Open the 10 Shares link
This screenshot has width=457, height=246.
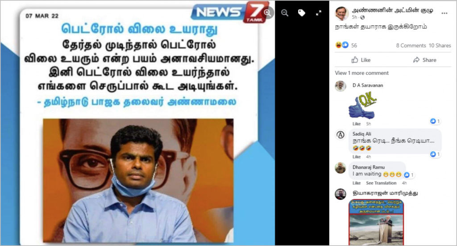tap(440, 45)
